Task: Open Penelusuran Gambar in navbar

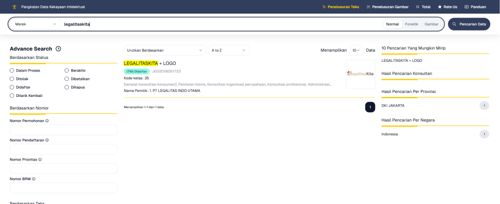Action: (387, 7)
